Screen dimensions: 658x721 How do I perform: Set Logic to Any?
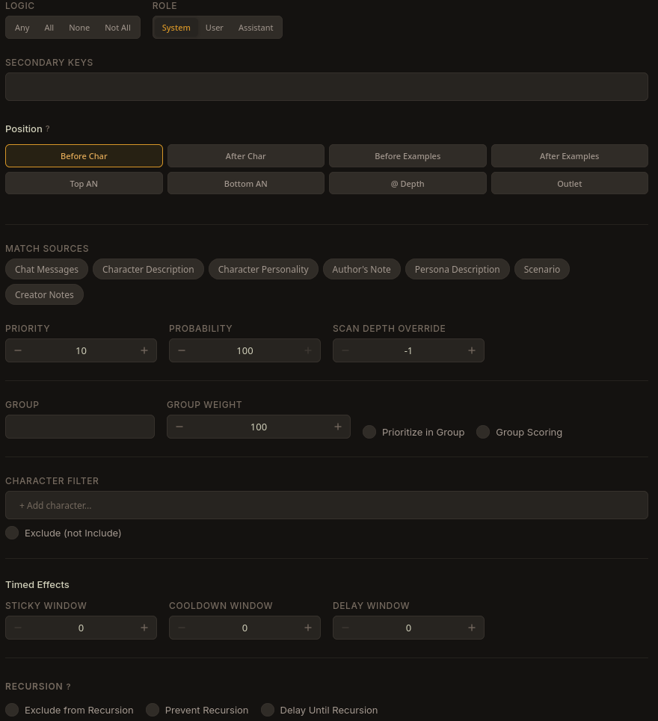click(x=22, y=28)
